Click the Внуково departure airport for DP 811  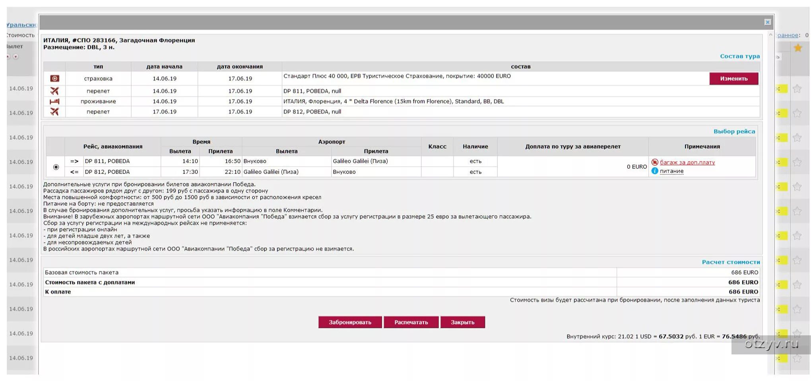[x=255, y=161]
